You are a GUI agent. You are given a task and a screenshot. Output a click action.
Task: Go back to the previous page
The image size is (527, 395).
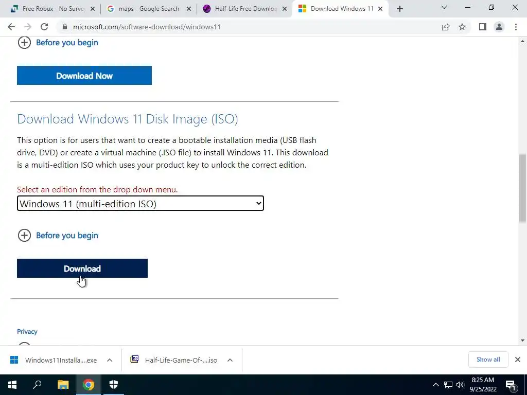pos(11,27)
